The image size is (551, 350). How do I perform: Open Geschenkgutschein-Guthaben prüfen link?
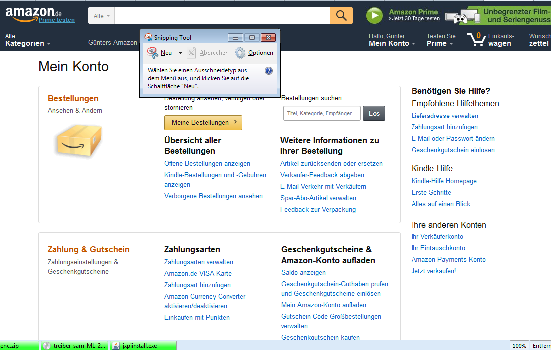coord(335,289)
